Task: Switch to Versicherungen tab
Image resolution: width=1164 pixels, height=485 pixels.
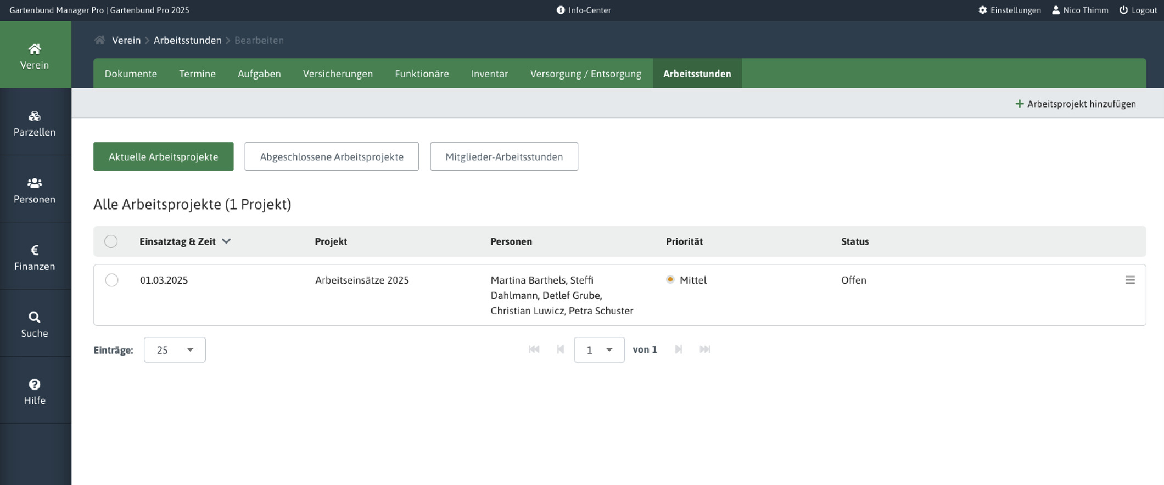Action: coord(338,74)
